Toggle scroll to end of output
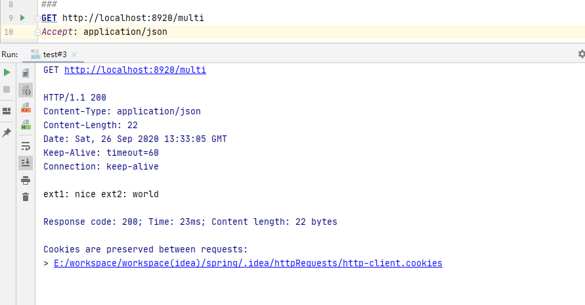This screenshot has height=305, width=585. pyautogui.click(x=26, y=163)
